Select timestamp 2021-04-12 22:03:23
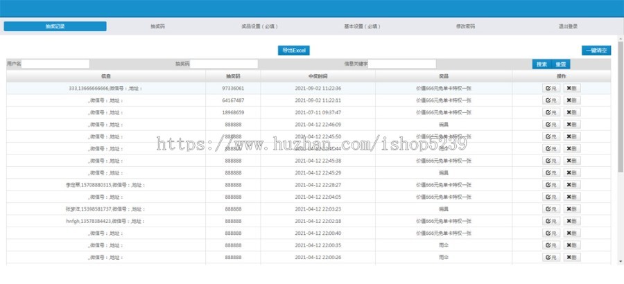Viewport: 624px width, 284px height. (x=318, y=208)
